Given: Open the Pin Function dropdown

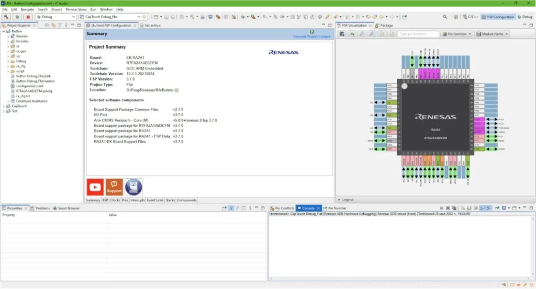Looking at the screenshot, I should point(456,34).
